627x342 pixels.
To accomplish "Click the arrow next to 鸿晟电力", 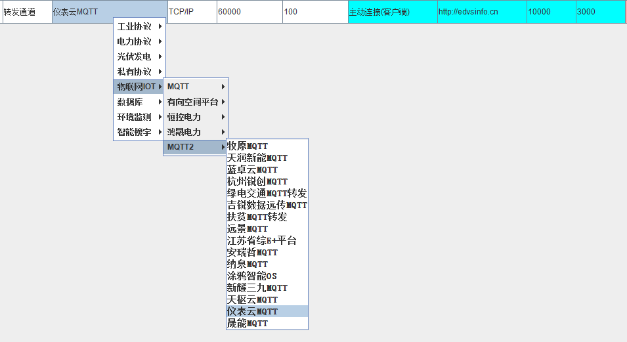I will point(223,132).
